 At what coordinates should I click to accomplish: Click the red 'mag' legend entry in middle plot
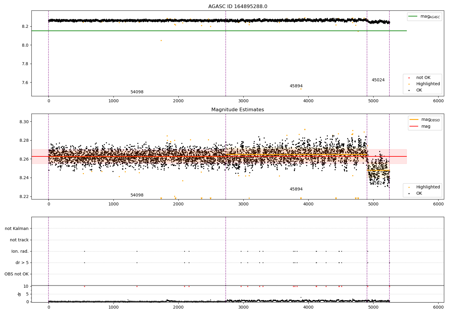click(x=426, y=126)
